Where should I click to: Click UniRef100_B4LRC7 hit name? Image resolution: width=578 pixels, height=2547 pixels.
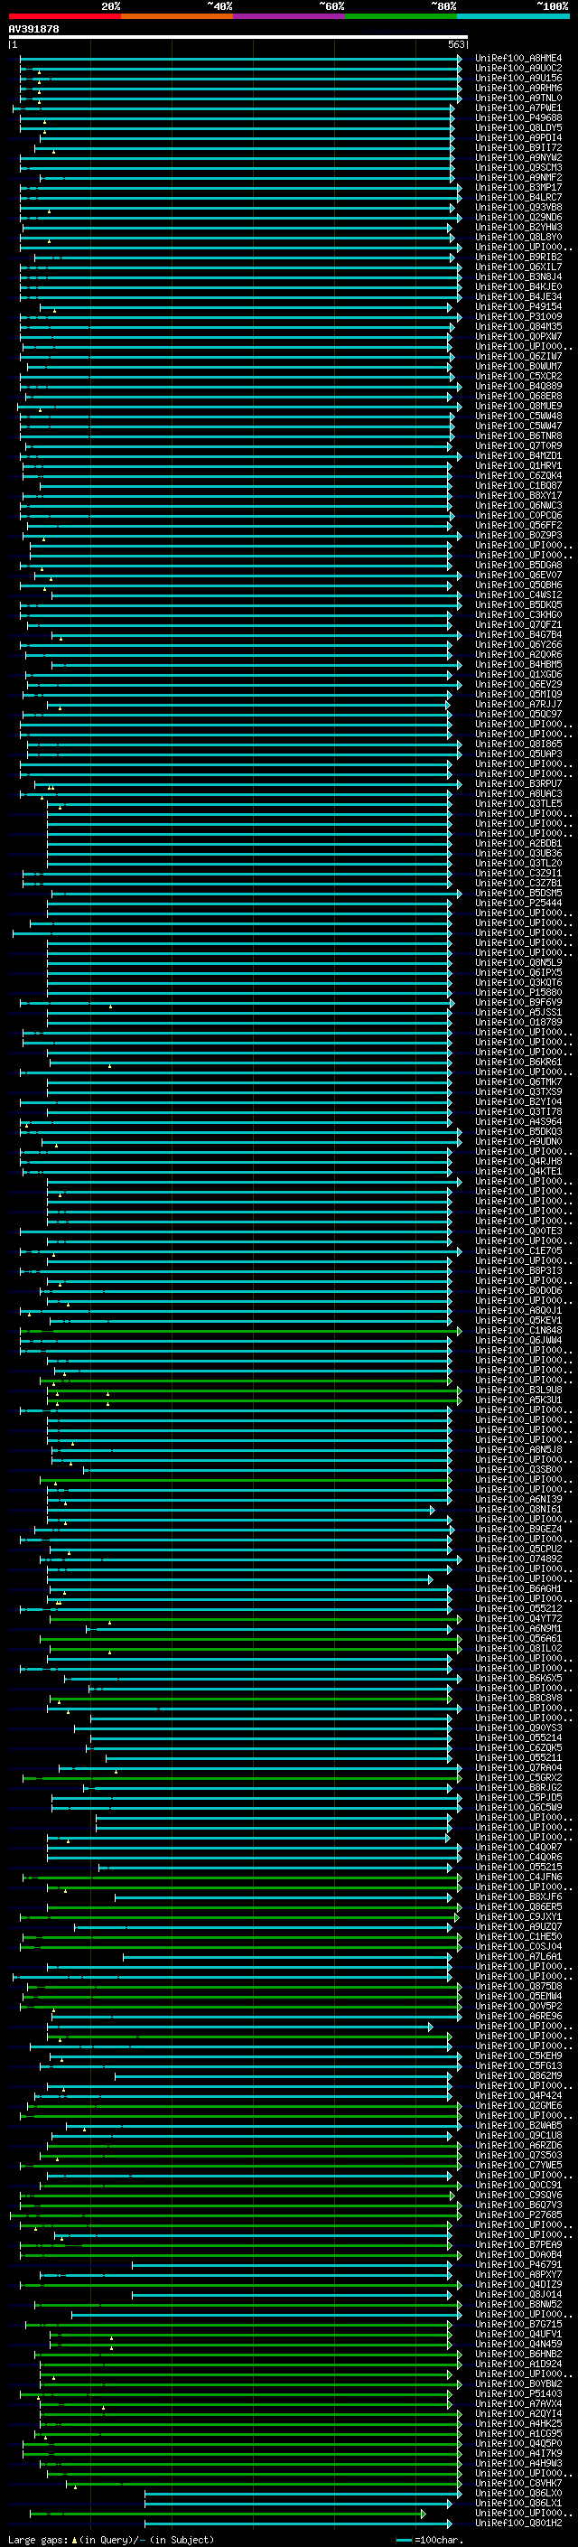pyautogui.click(x=518, y=198)
